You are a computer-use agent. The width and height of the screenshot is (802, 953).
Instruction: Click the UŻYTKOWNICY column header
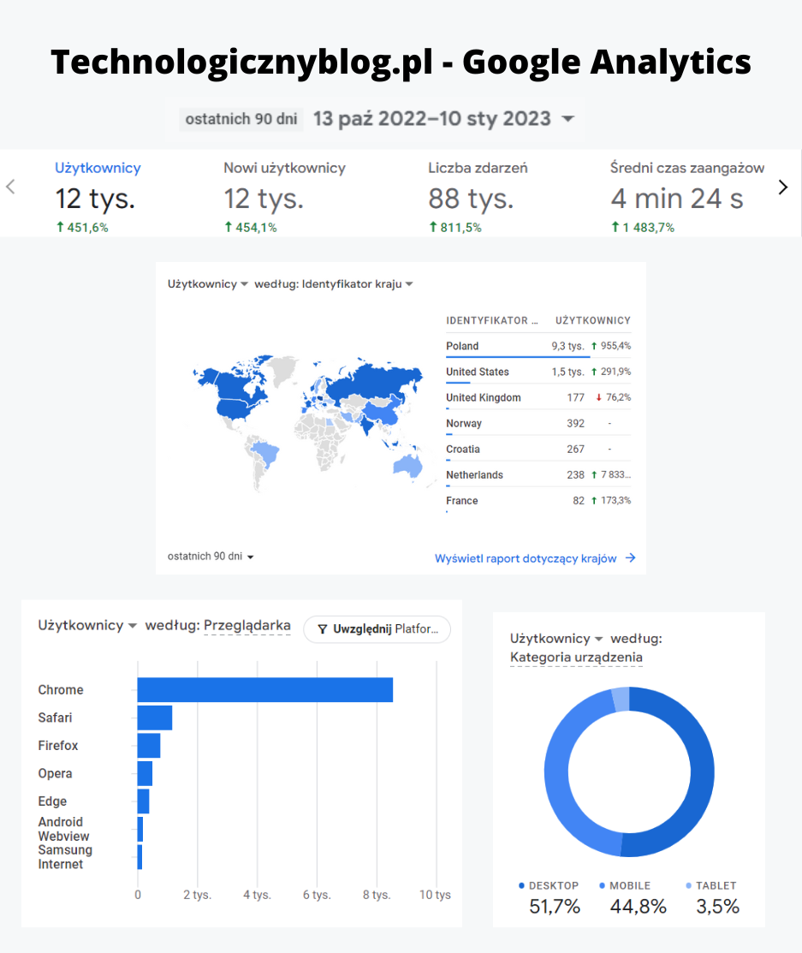click(593, 320)
